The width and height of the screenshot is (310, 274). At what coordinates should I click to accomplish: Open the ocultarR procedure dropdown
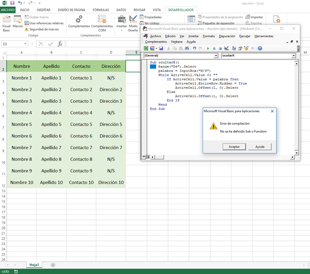(x=293, y=55)
